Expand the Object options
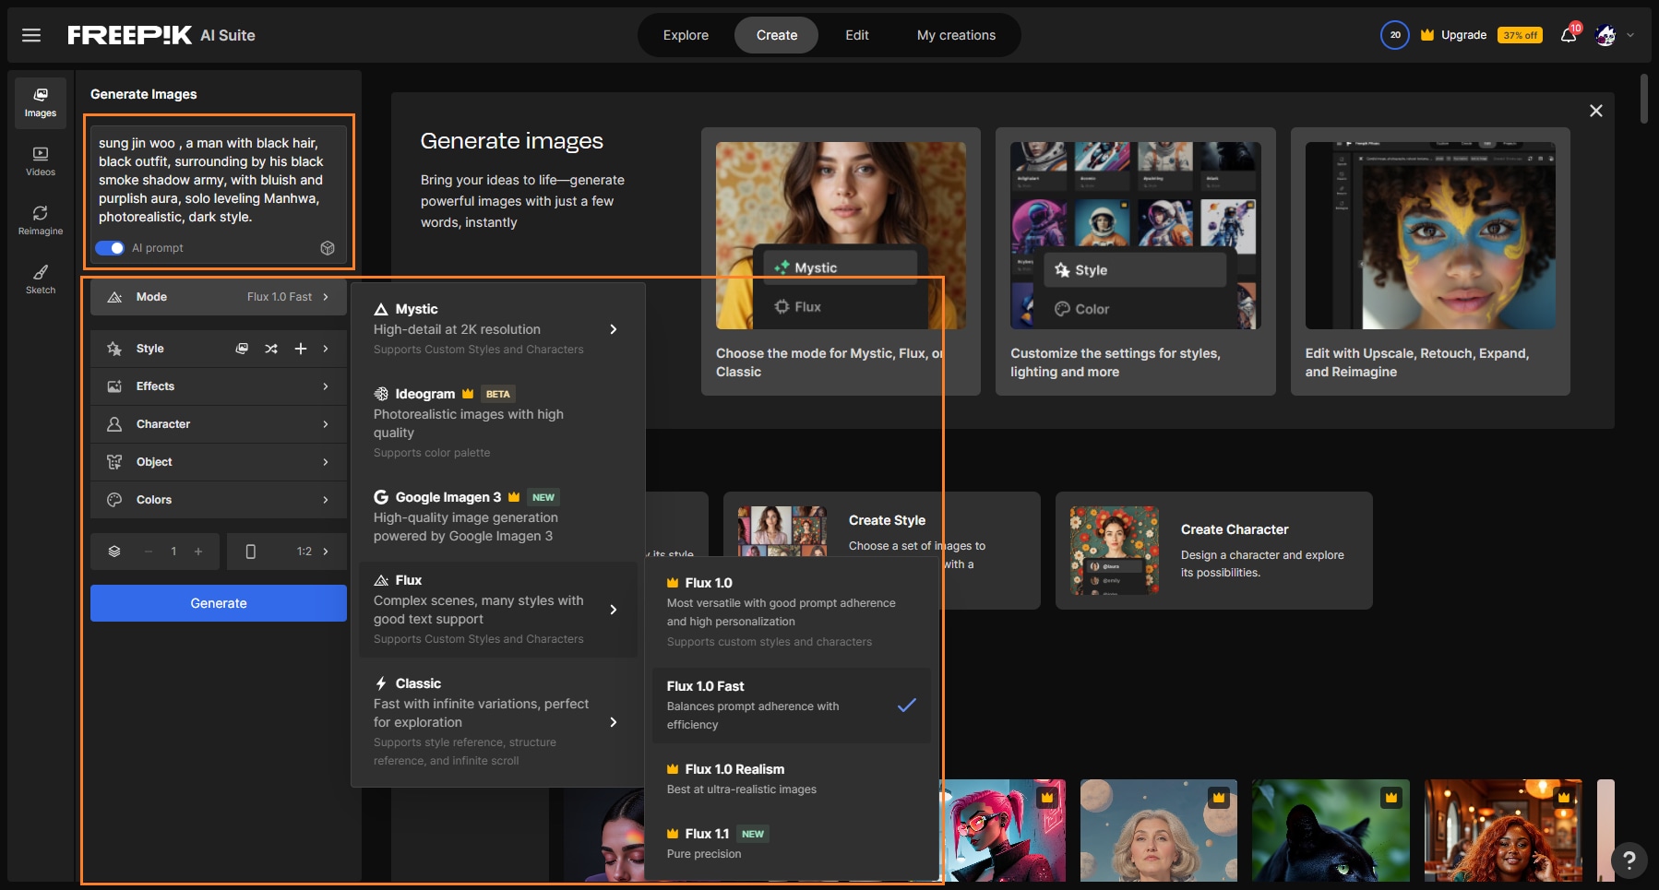Viewport: 1659px width, 890px height. [x=219, y=462]
